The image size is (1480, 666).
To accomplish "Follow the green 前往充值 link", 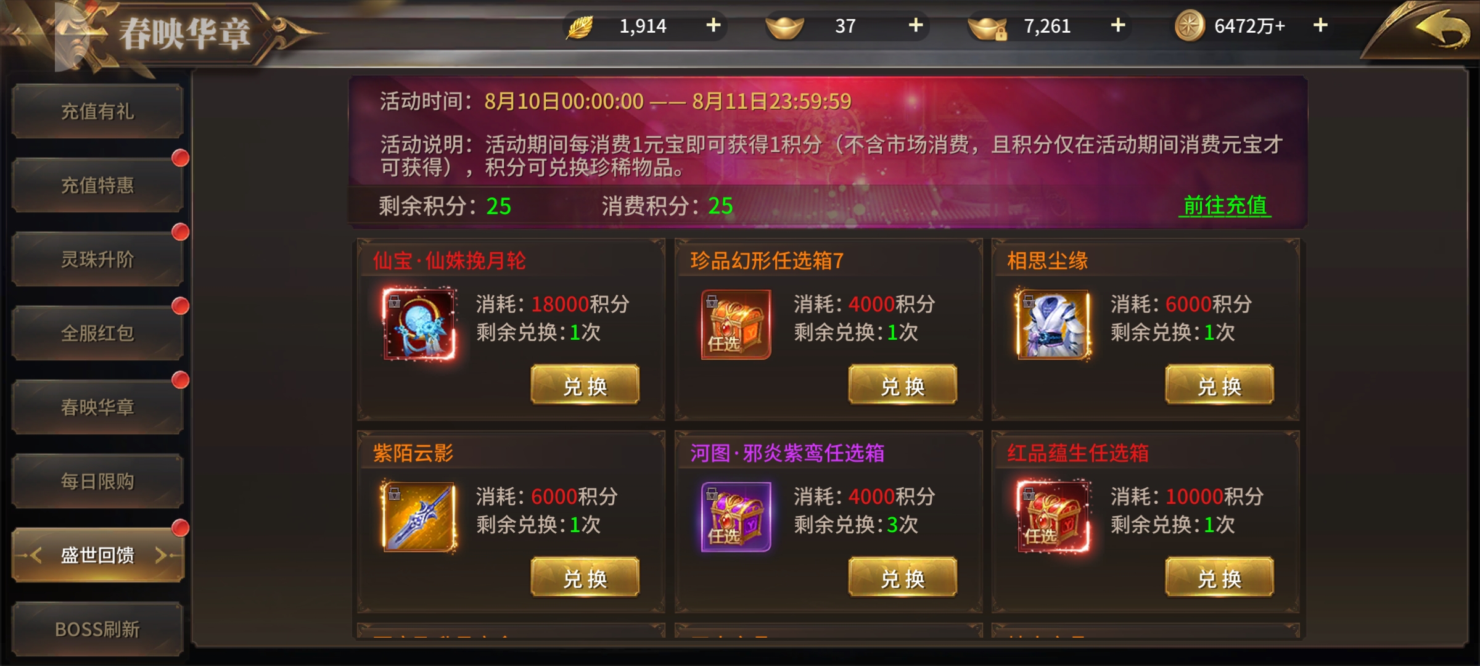I will (x=1225, y=205).
